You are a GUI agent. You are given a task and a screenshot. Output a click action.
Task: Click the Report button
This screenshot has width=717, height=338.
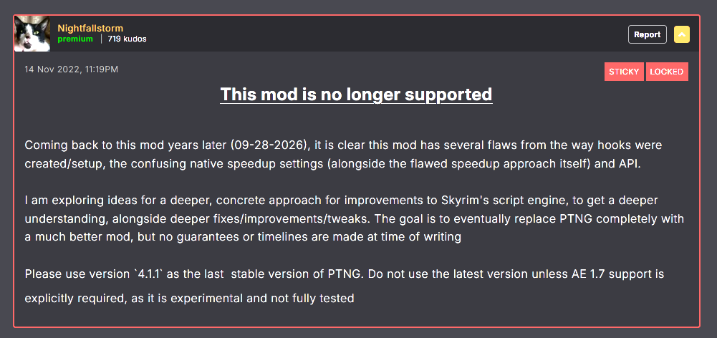coord(647,34)
